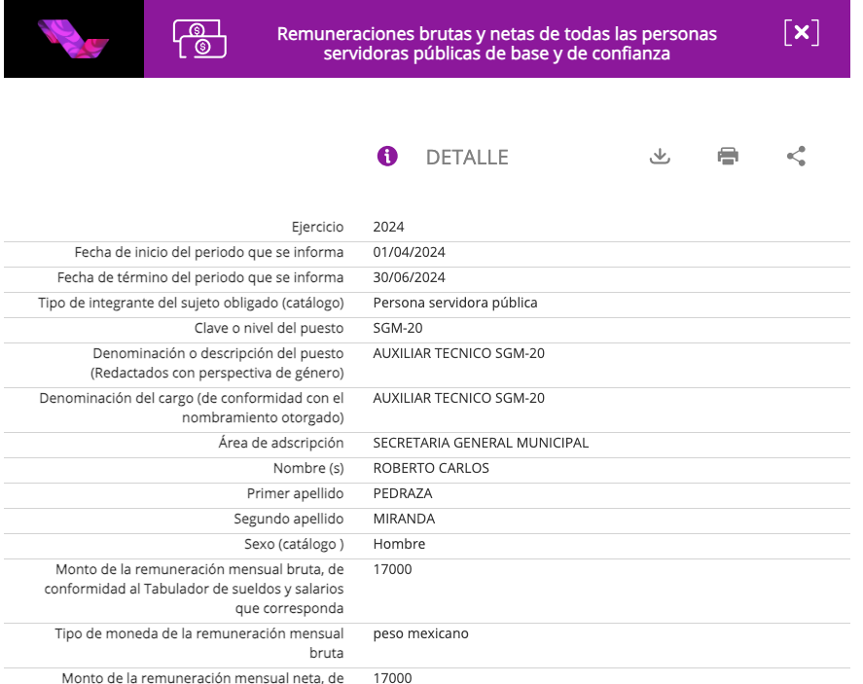Click the label 'Monto de la remuneración mensual bruta'
Viewport: 863px width, 684px height.
coord(195,589)
